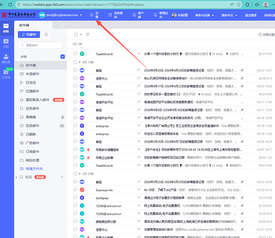
Task: Check the box for Xuanxuan He email
Action: [75, 190]
